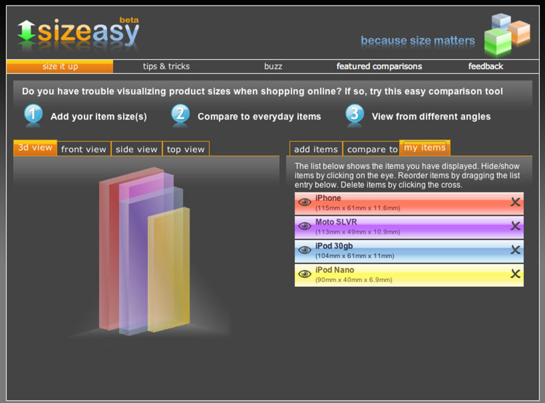Viewport: 545px width, 403px height.
Task: Click the step 3 blue number badge
Action: [355, 115]
